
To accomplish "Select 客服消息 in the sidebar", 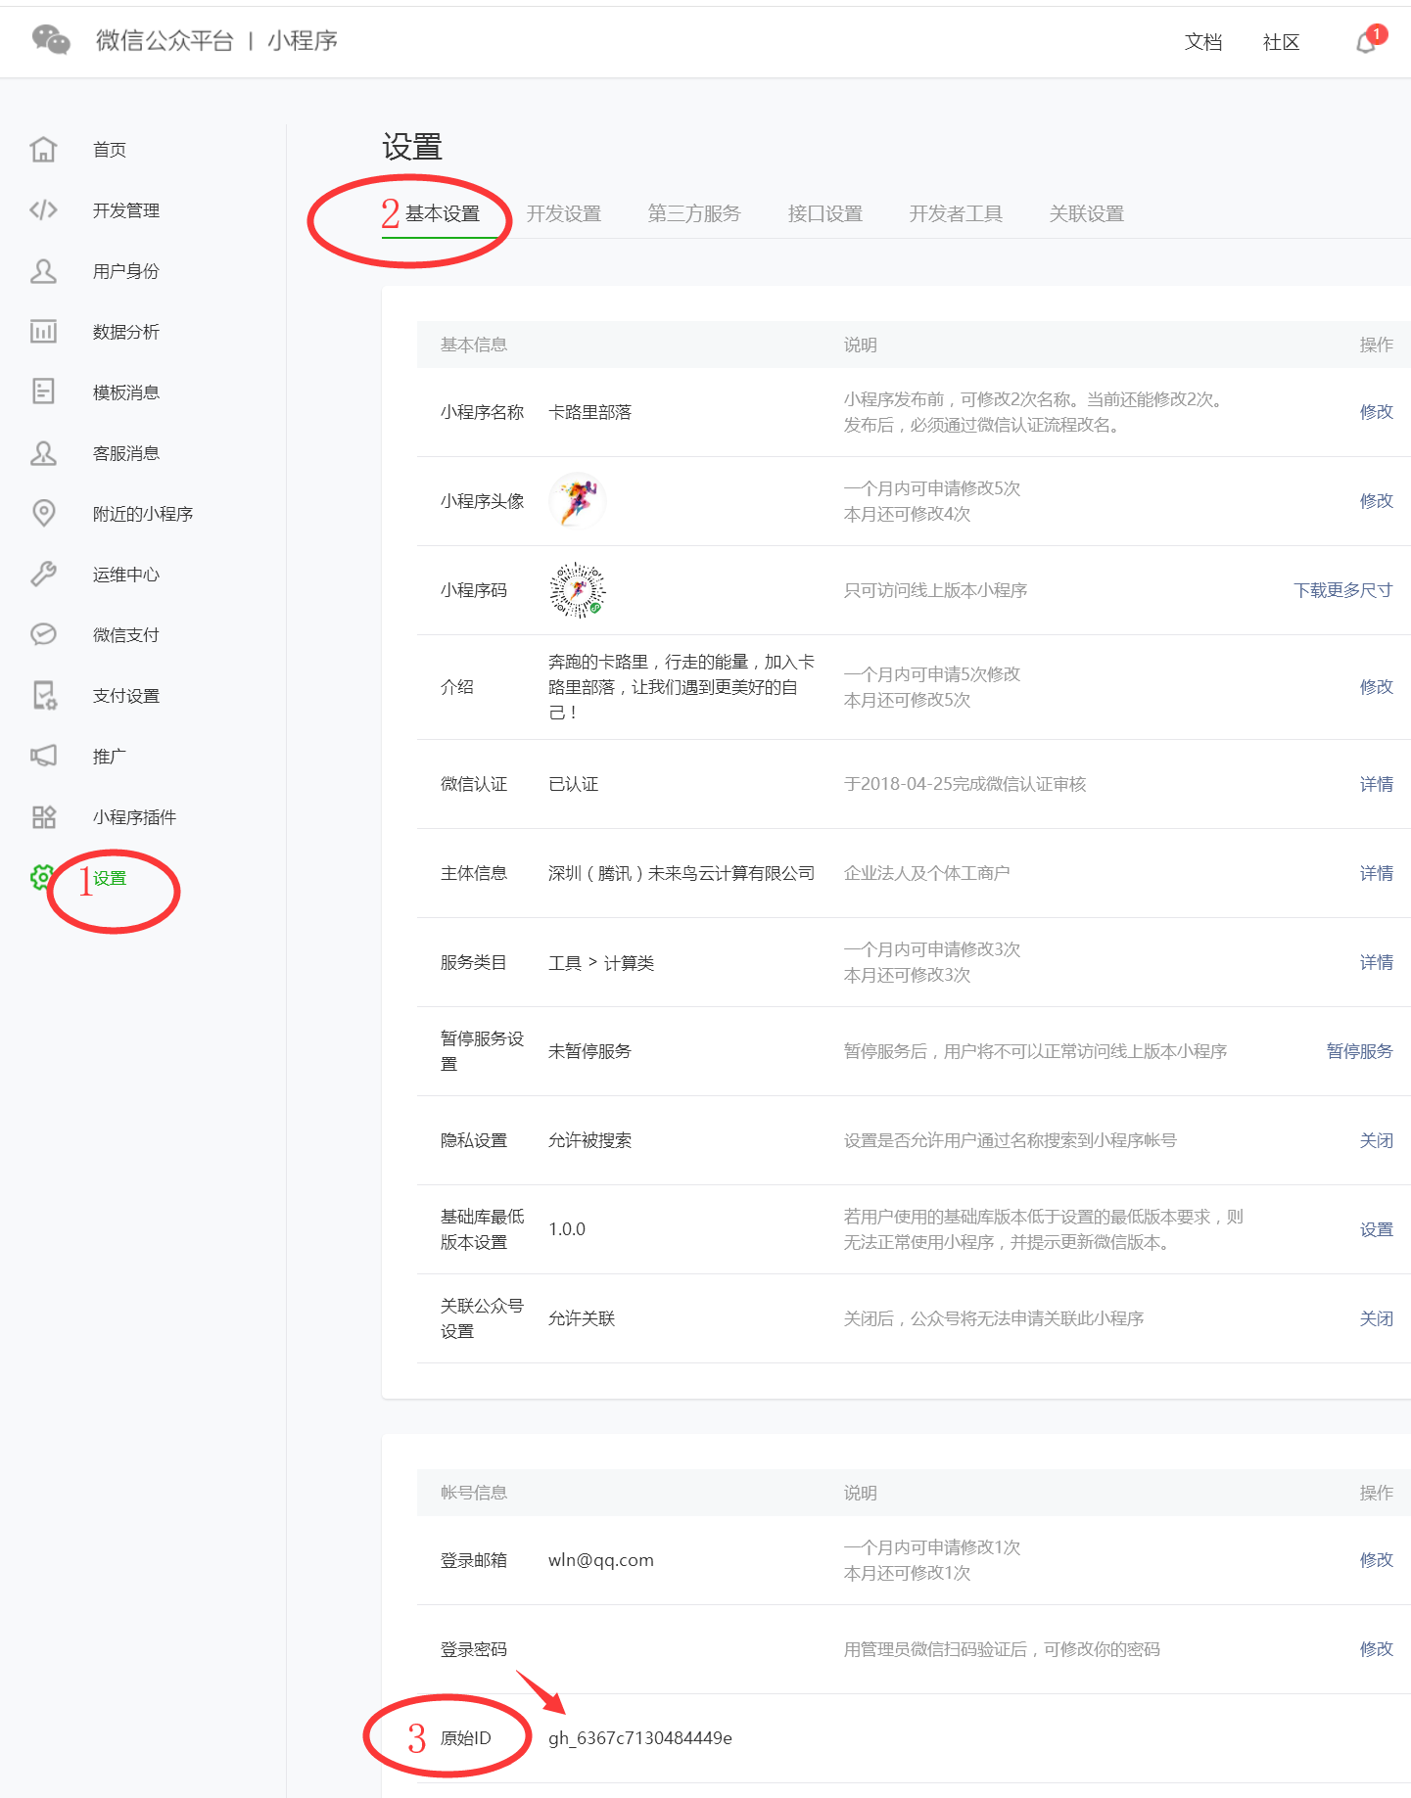I will (125, 453).
